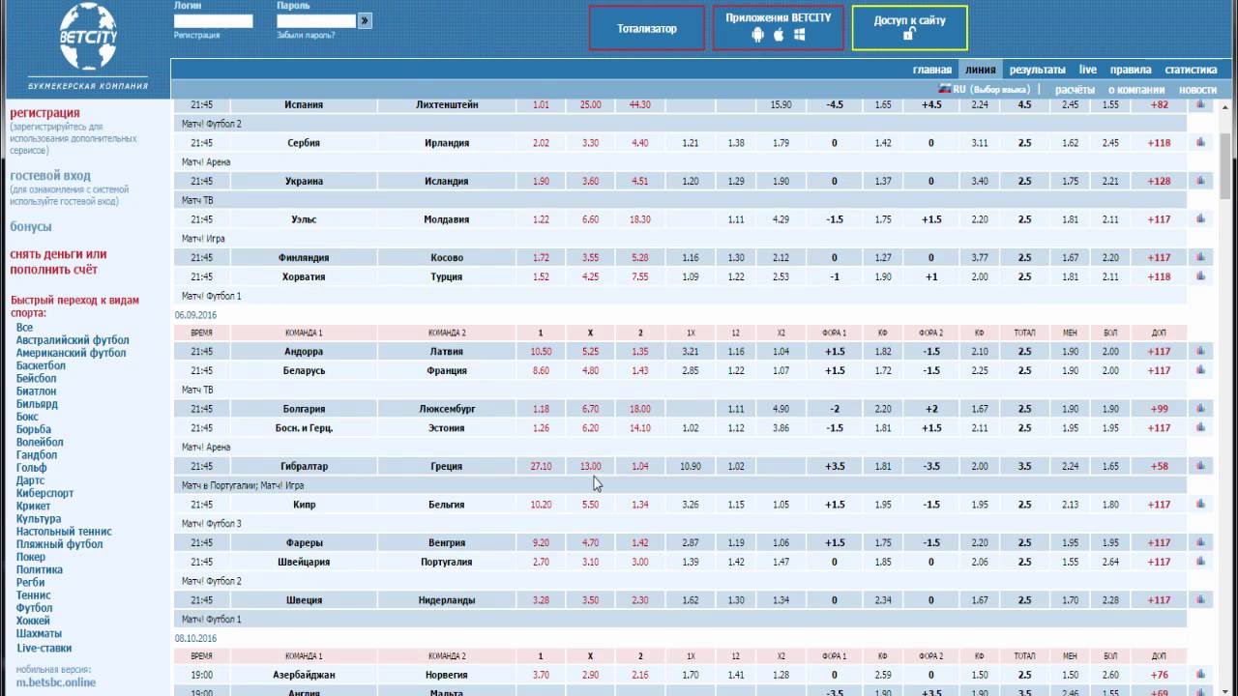The image size is (1238, 696).
Task: Open Live-ставки in the sidebar
Action: click(44, 649)
